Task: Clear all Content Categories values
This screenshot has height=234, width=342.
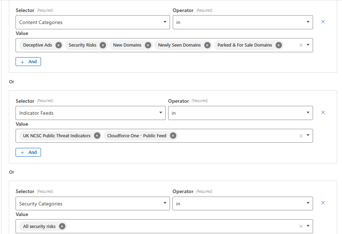Action: point(301,45)
